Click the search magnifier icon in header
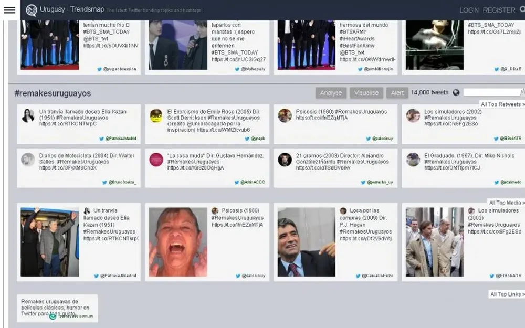This screenshot has width=525, height=328. [x=521, y=10]
